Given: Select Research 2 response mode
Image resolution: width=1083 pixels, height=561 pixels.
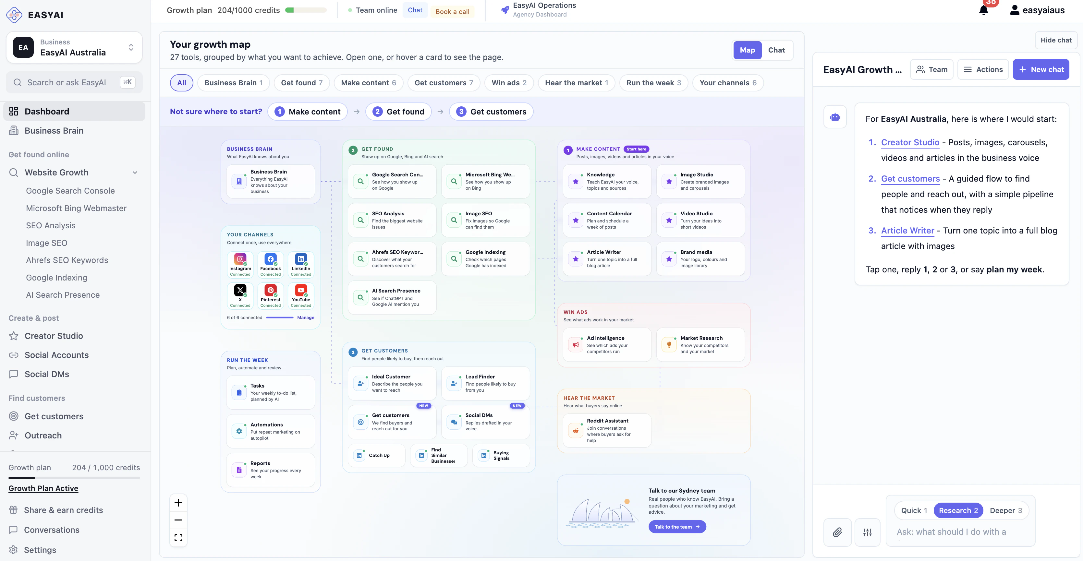Looking at the screenshot, I should [x=958, y=510].
